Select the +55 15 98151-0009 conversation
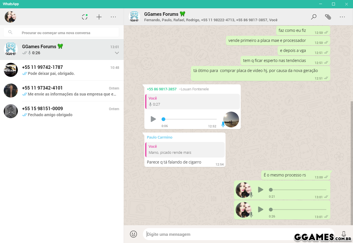Screen dimensions: 353x243 point(62,112)
